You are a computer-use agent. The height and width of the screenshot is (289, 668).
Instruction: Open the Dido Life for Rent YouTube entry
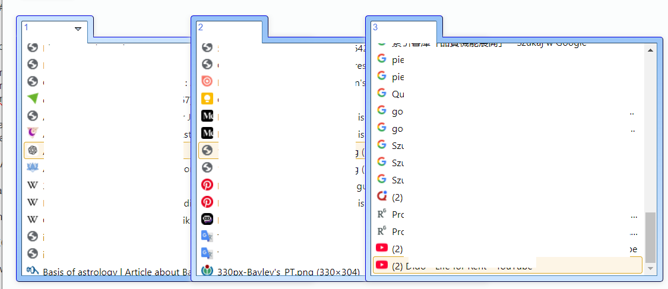coord(508,265)
